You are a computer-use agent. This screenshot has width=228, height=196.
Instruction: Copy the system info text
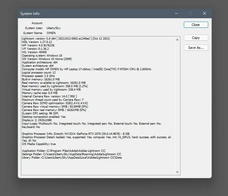click(196, 38)
